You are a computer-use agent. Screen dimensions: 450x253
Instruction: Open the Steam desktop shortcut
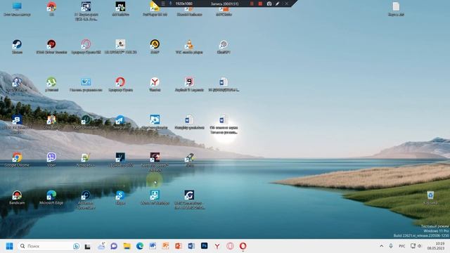pyautogui.click(x=17, y=47)
